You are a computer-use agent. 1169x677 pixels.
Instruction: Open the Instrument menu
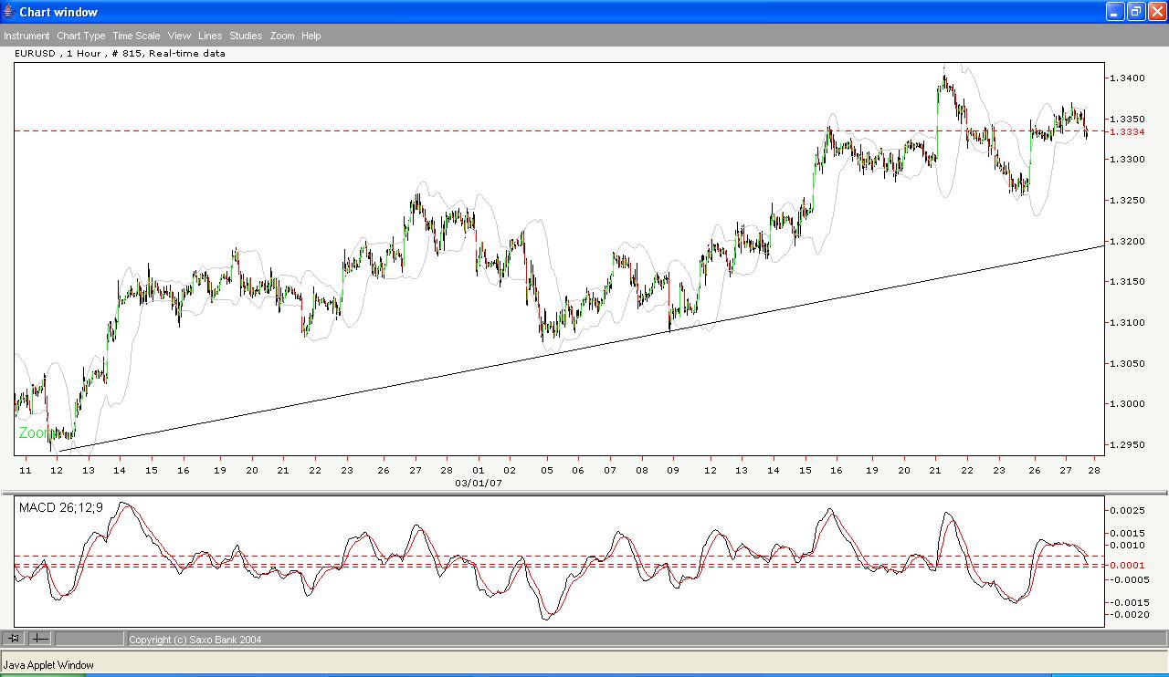tap(26, 36)
